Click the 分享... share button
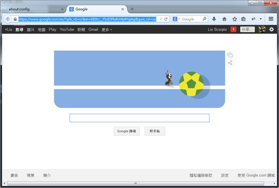 (x=247, y=29)
